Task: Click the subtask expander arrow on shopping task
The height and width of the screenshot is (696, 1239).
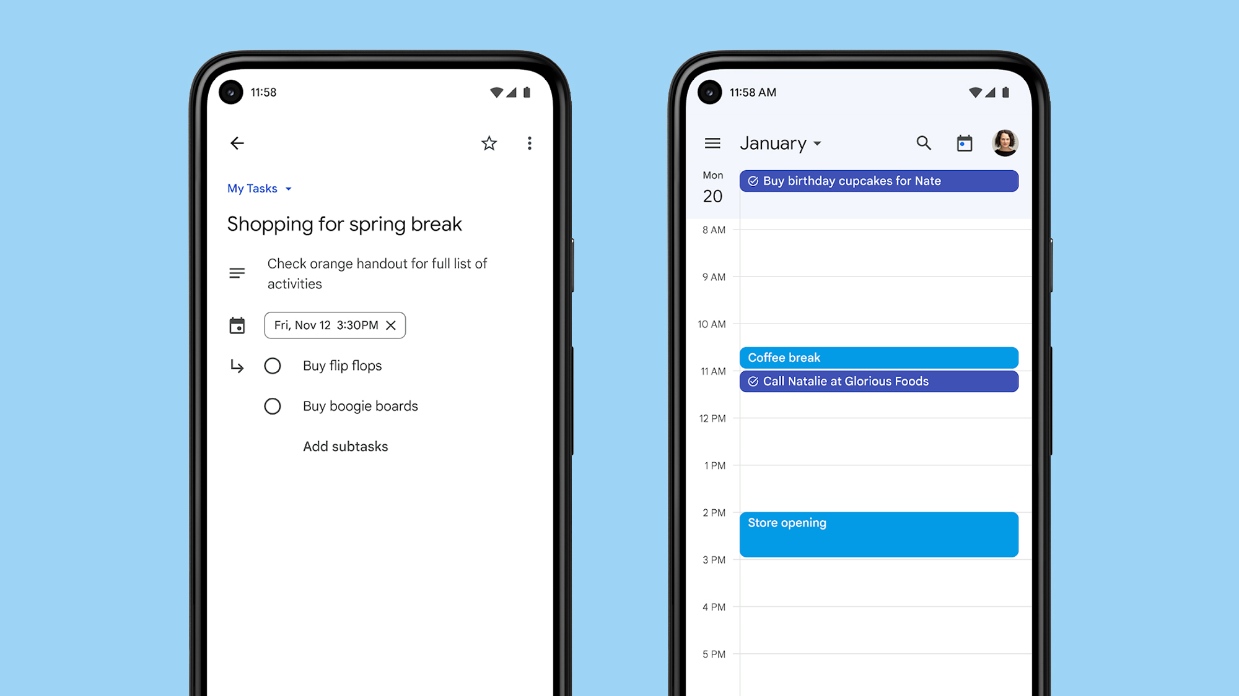Action: coord(237,366)
